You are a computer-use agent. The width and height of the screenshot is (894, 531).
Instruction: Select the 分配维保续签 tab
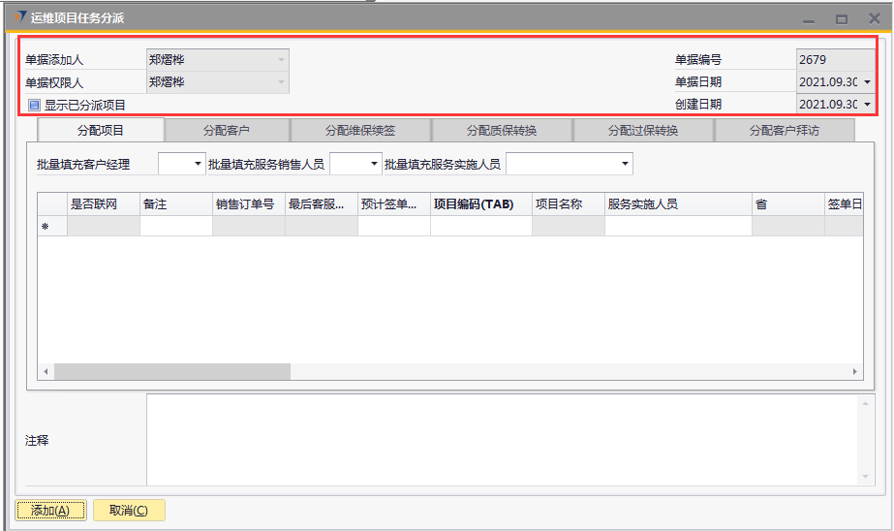click(359, 130)
